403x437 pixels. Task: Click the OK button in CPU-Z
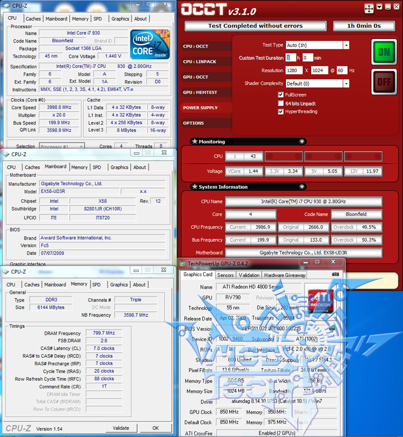[x=156, y=428]
